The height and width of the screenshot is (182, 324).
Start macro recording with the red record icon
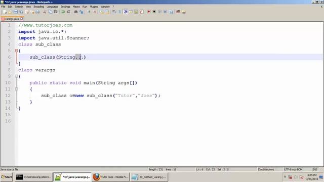tap(149, 12)
